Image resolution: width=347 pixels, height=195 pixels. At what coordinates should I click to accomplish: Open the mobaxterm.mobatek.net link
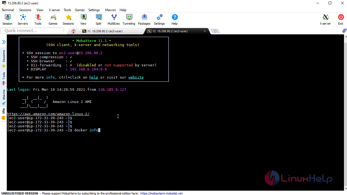[x=161, y=193]
